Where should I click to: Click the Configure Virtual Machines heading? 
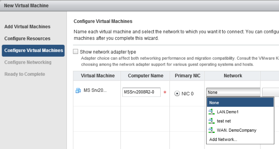pyautogui.click(x=103, y=21)
